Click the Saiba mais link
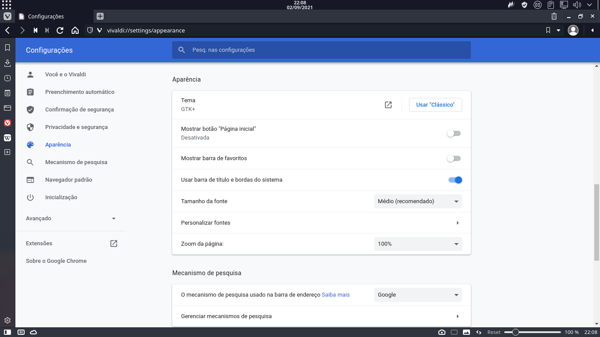 pyautogui.click(x=336, y=295)
